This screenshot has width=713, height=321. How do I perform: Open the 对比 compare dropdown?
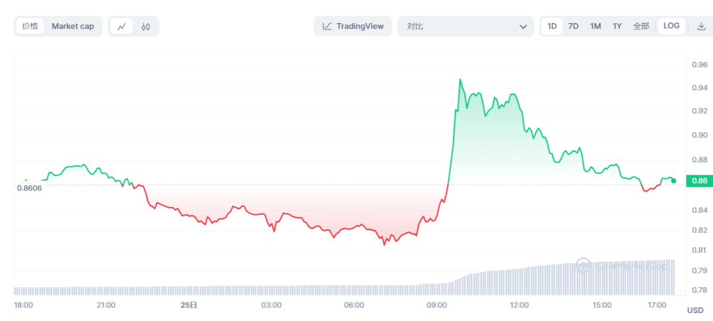462,26
